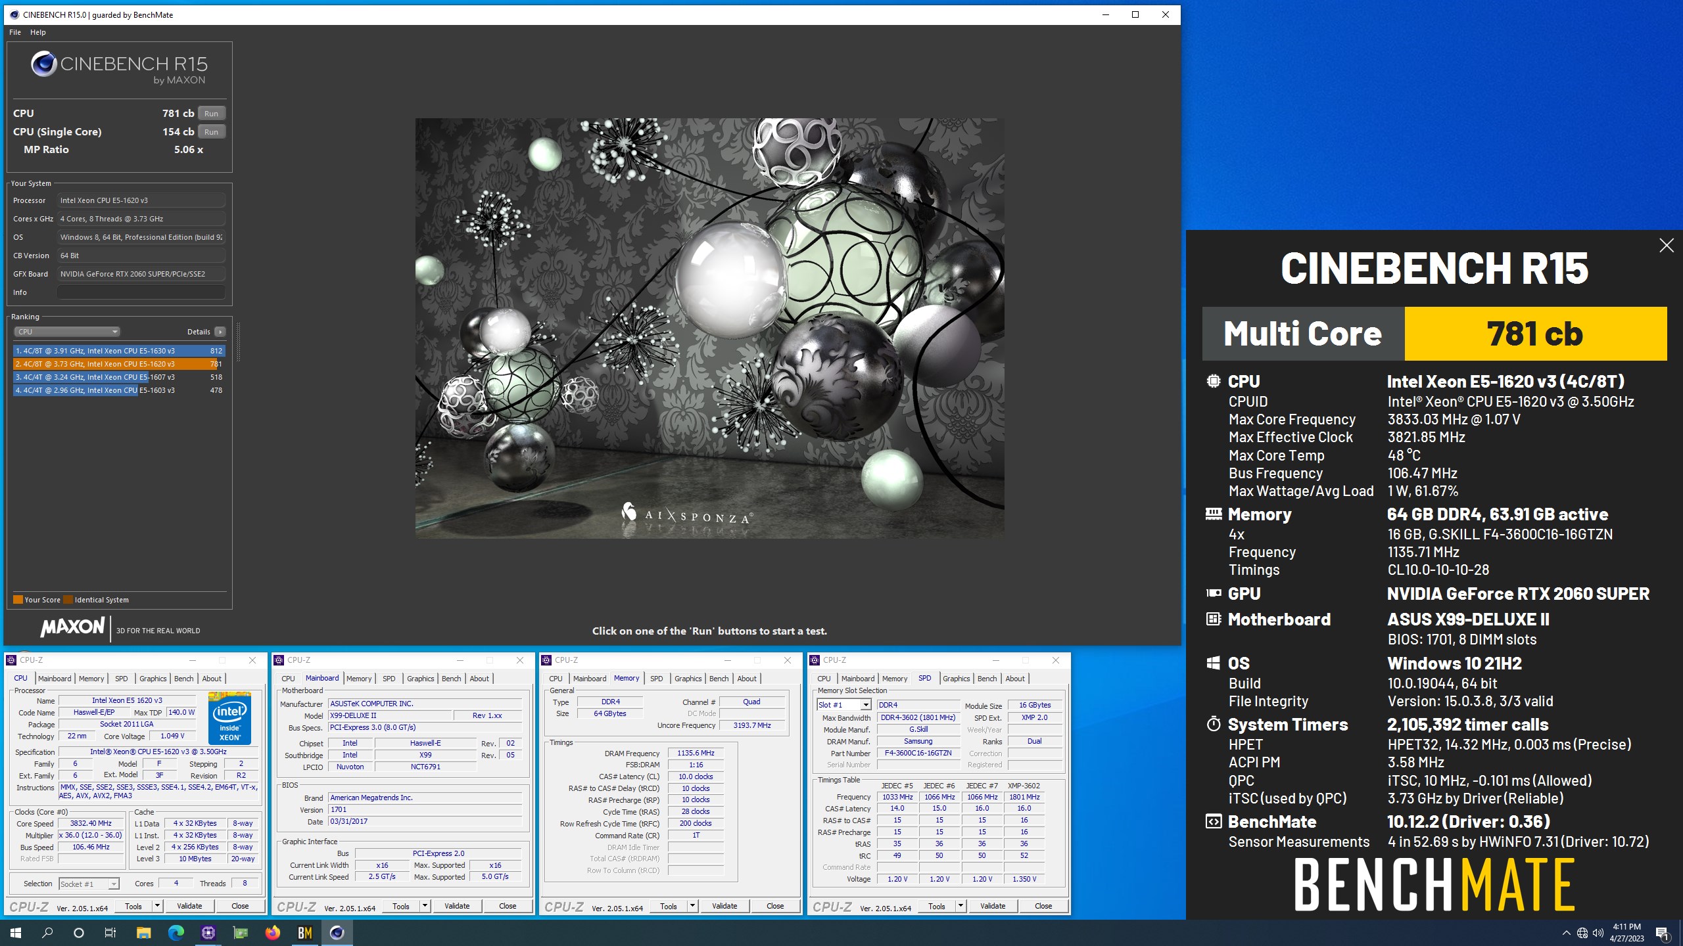Click the Cinebench R15 sphere logo
The height and width of the screenshot is (946, 1683).
coord(44,64)
